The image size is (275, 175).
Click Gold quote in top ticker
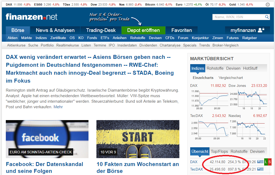coord(241,4)
